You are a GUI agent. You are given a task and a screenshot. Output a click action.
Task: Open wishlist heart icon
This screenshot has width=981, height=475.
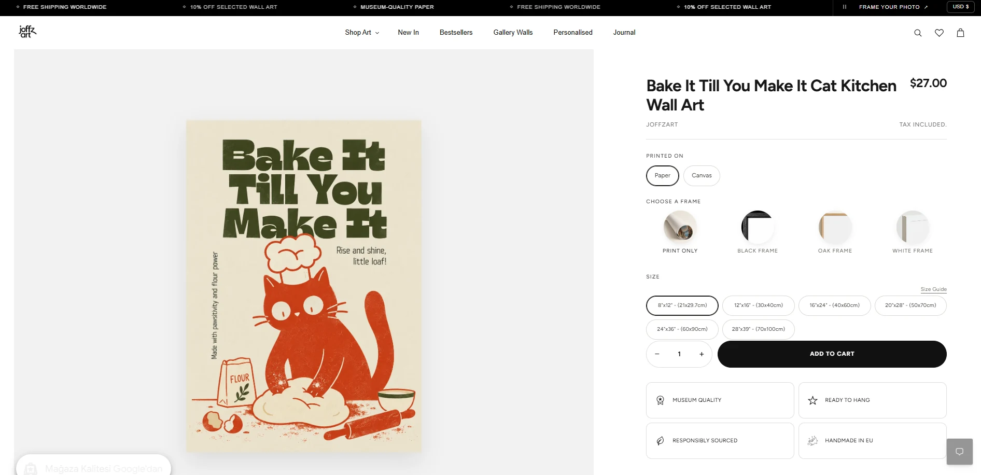939,33
